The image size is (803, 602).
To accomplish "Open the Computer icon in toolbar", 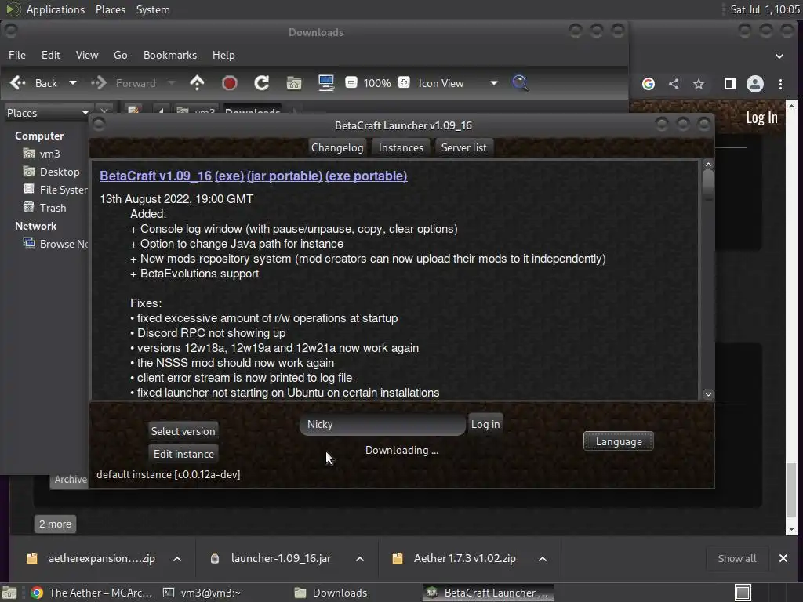I will [326, 83].
